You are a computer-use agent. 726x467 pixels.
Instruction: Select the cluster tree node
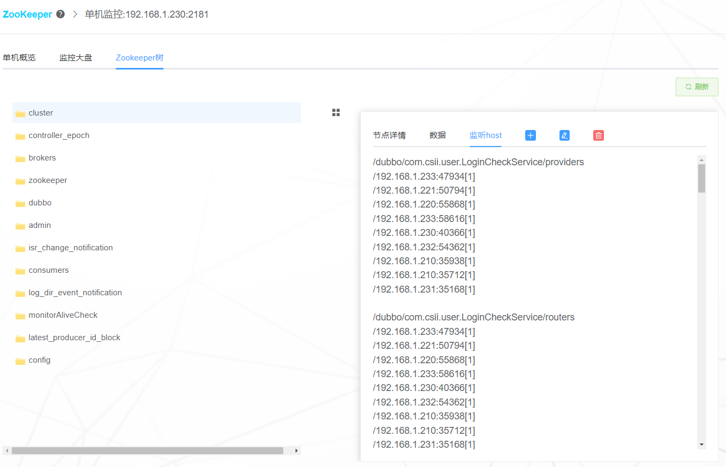tap(156, 113)
